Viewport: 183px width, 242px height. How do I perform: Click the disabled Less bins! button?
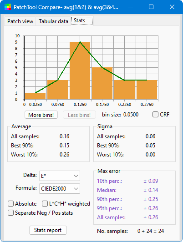(79, 115)
